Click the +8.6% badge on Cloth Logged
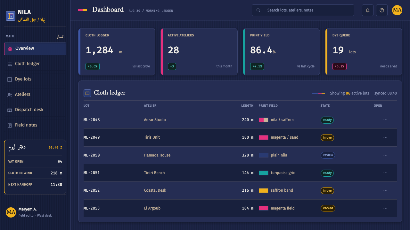410x230 pixels. 93,66
